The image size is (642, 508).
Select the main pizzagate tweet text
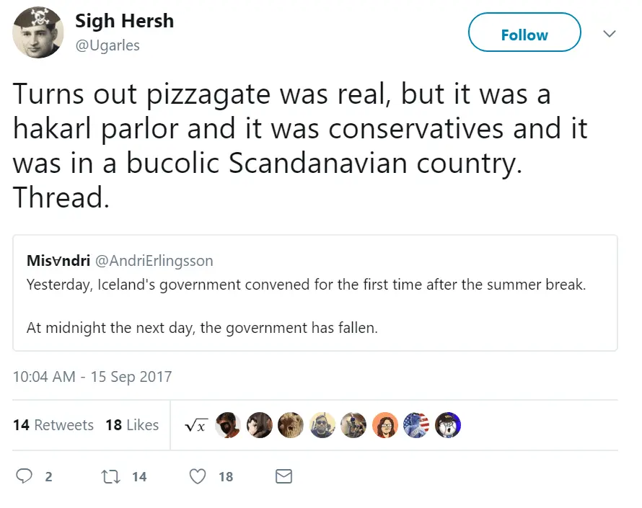[x=299, y=146]
